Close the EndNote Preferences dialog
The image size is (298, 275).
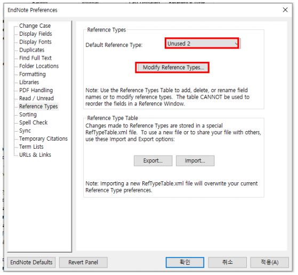coord(285,10)
